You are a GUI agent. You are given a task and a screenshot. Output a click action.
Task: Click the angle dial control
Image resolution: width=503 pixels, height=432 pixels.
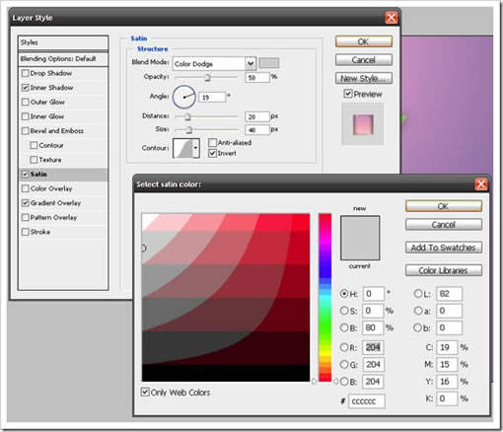184,97
